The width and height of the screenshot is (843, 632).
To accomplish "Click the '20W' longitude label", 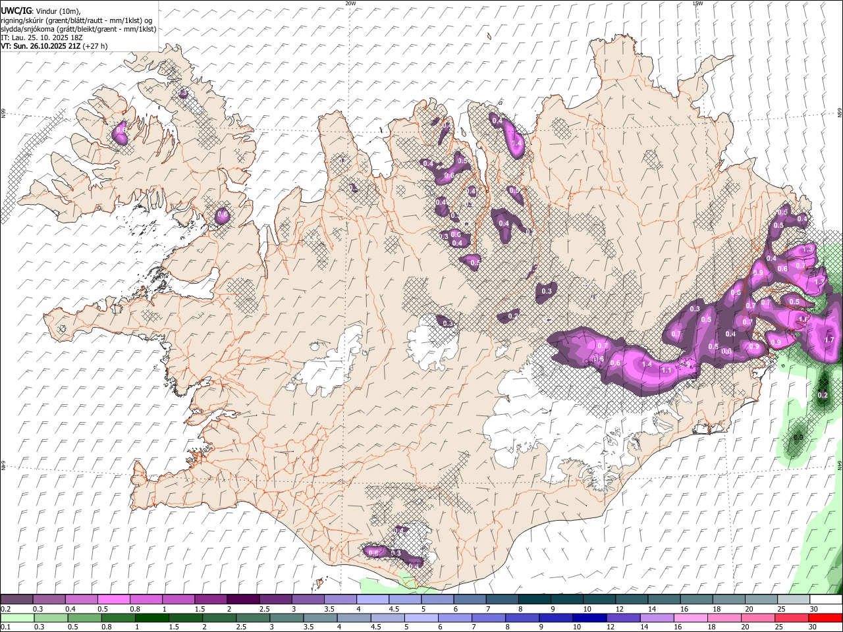I will [350, 3].
